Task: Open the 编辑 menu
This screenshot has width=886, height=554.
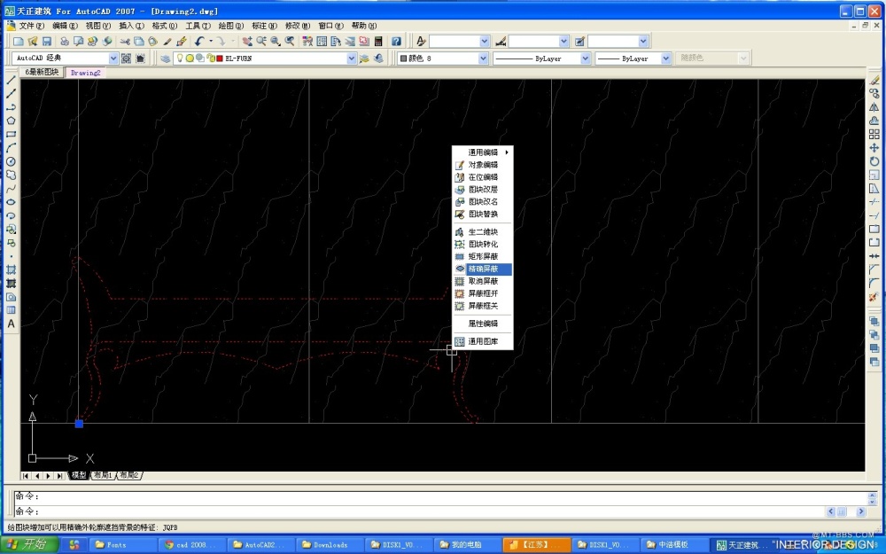Action: coord(65,26)
